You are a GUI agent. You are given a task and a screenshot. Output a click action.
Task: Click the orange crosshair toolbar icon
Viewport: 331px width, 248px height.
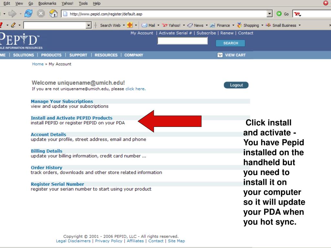pyautogui.click(x=130, y=25)
